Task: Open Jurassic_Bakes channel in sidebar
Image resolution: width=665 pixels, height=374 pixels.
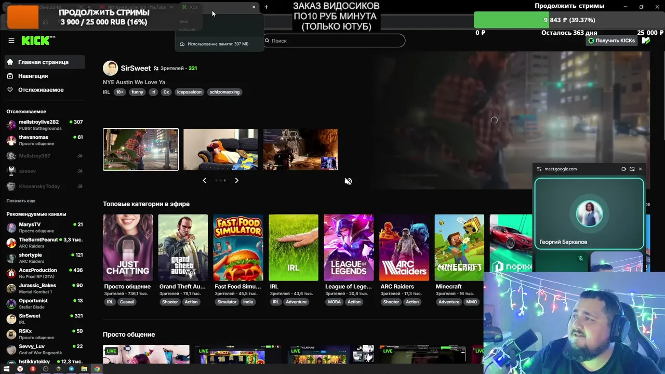Action: [x=45, y=288]
